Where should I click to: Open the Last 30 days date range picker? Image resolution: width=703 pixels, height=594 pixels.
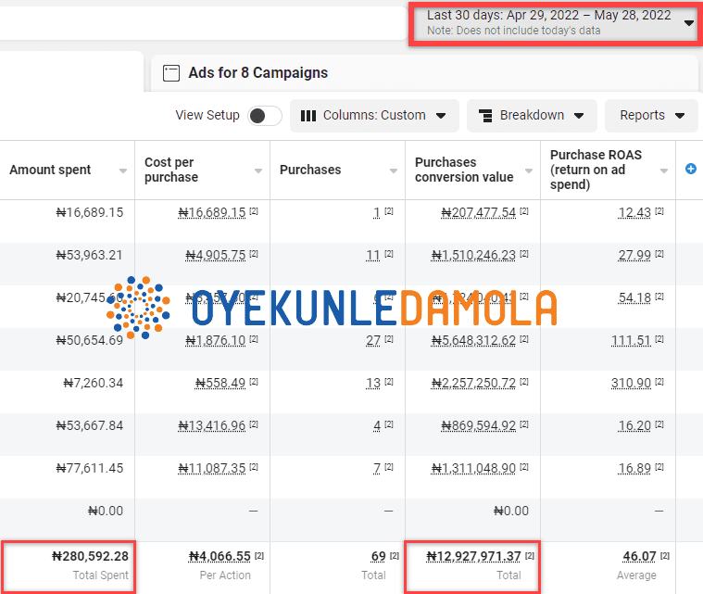[555, 23]
